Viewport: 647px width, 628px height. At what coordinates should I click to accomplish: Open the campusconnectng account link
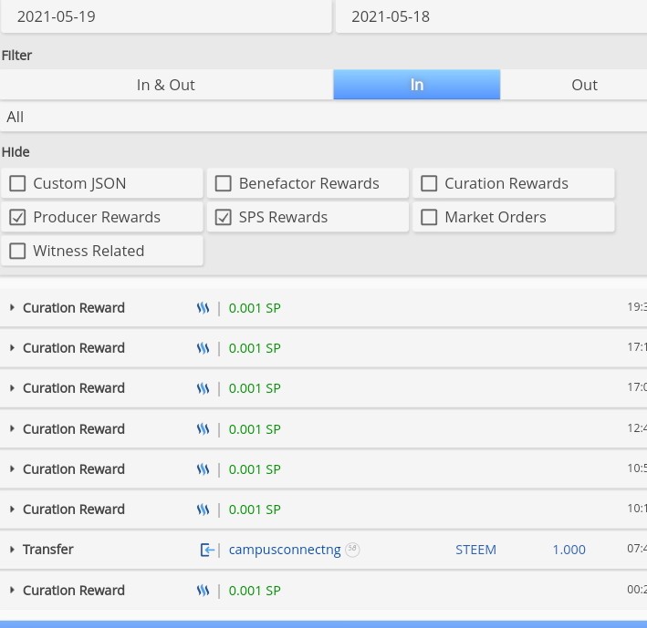point(285,550)
